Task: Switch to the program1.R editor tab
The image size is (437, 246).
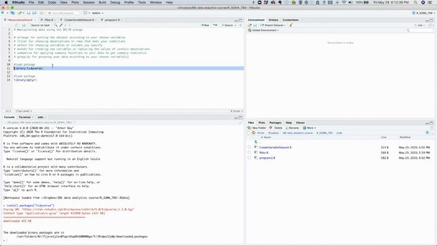Action: tap(112, 20)
